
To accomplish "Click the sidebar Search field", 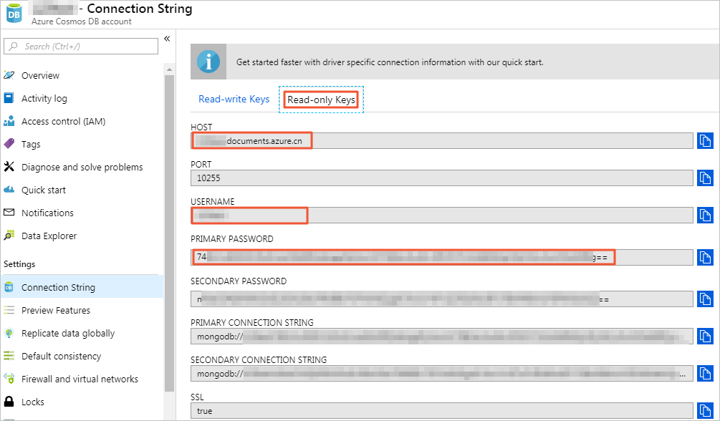I will (x=80, y=46).
